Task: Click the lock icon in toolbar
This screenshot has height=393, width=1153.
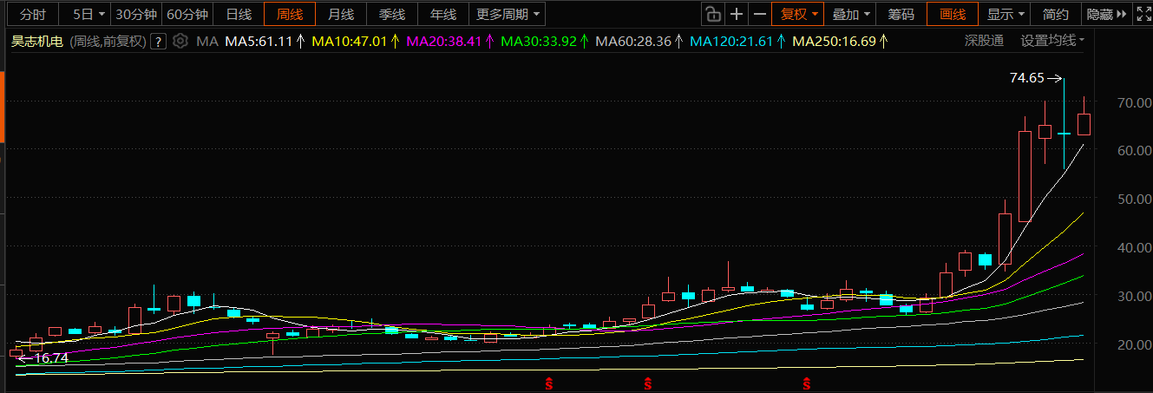Action: tap(712, 14)
